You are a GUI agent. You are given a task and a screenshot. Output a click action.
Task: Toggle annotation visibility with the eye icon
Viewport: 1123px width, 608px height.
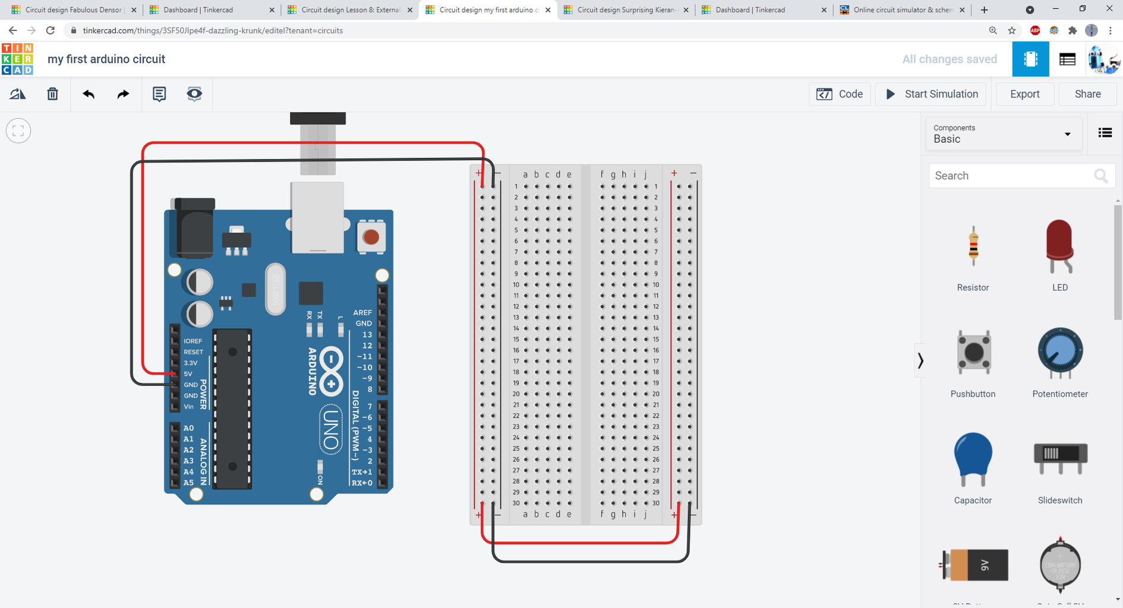(194, 94)
